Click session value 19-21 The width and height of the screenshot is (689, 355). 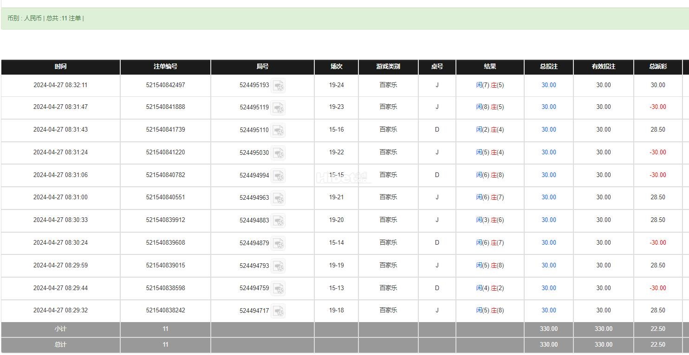click(x=337, y=197)
